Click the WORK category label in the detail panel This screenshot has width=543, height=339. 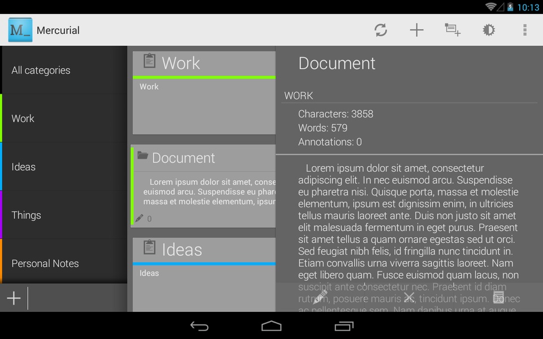pyautogui.click(x=299, y=95)
